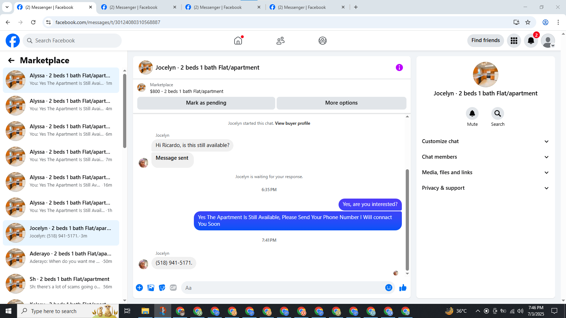Switch to the second Messenger browser tab

[139, 7]
